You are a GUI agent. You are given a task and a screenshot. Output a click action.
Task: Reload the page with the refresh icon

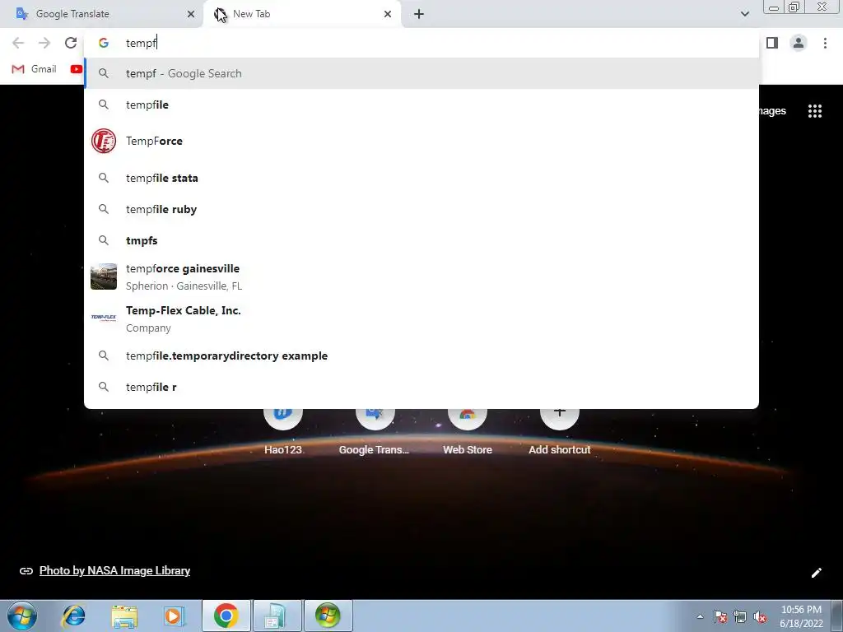pyautogui.click(x=71, y=43)
